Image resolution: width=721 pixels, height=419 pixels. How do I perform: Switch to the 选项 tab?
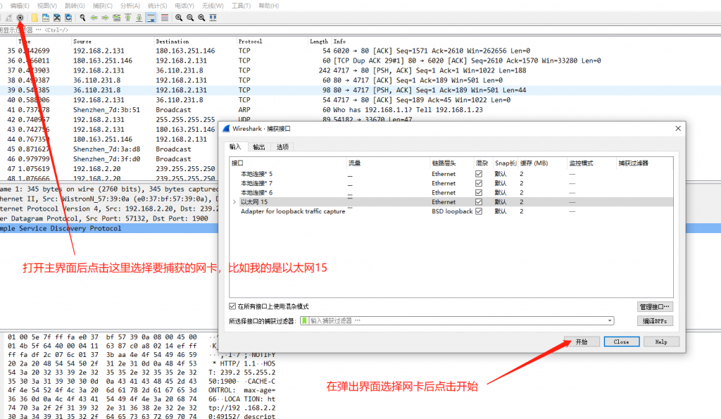click(282, 146)
